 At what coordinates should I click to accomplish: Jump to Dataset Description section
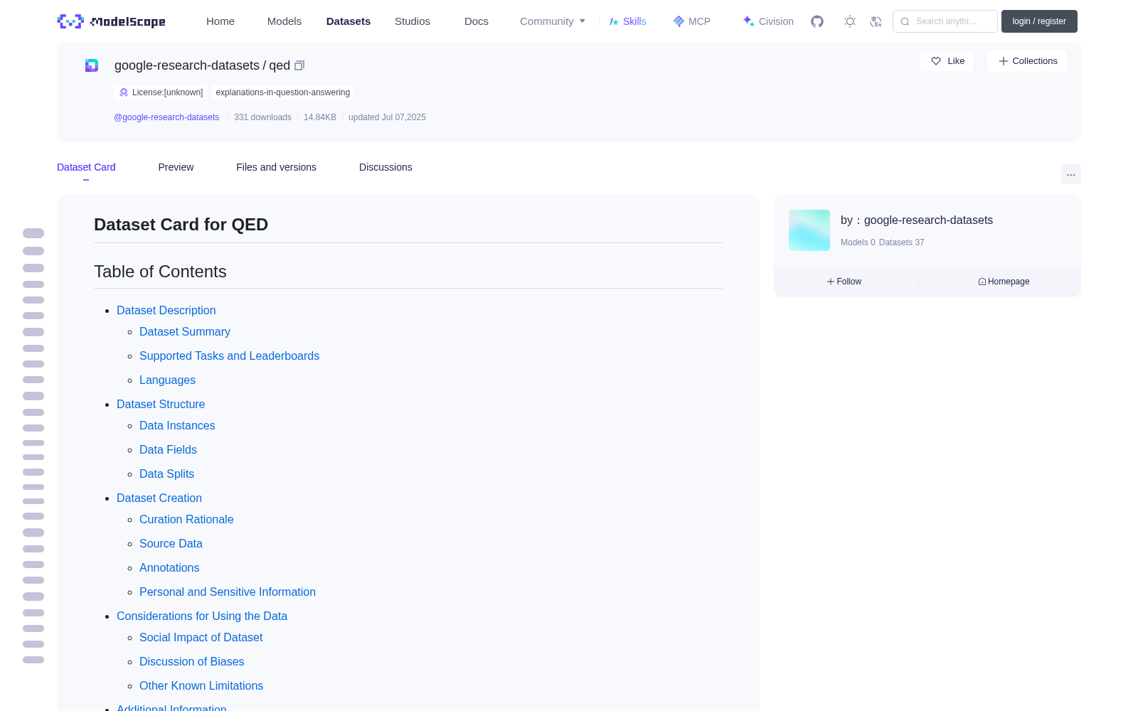[166, 310]
